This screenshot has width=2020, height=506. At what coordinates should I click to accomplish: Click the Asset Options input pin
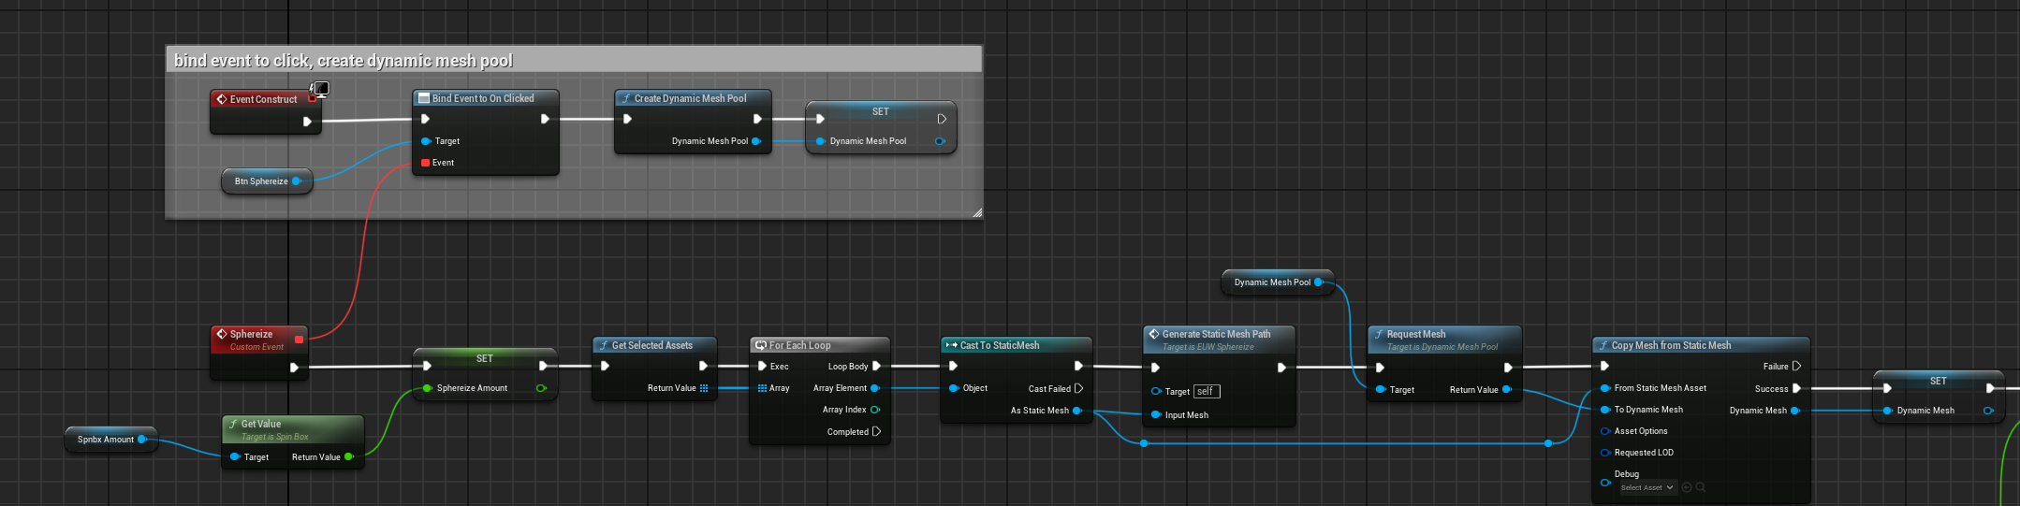coord(1605,431)
